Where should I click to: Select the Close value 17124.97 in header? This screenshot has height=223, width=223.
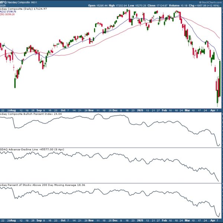click(x=162, y=6)
